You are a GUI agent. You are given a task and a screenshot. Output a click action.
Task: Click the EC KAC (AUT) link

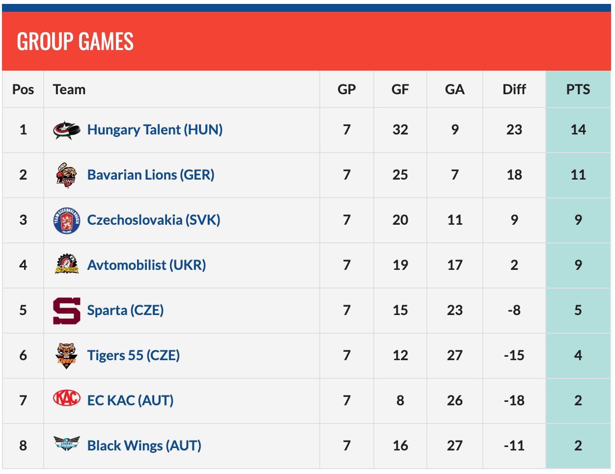130,401
